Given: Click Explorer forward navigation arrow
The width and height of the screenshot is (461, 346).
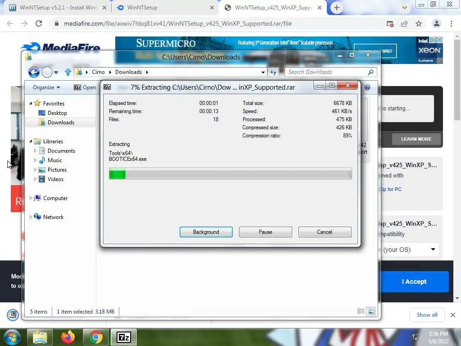Looking at the screenshot, I should [x=47, y=72].
